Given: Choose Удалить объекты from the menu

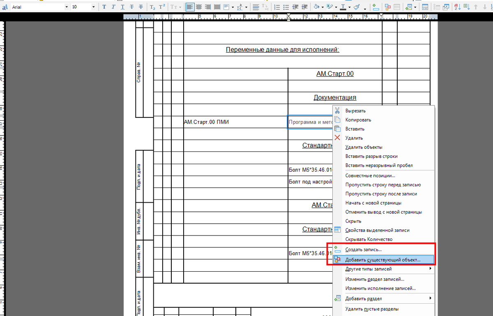Looking at the screenshot, I should coord(383,147).
